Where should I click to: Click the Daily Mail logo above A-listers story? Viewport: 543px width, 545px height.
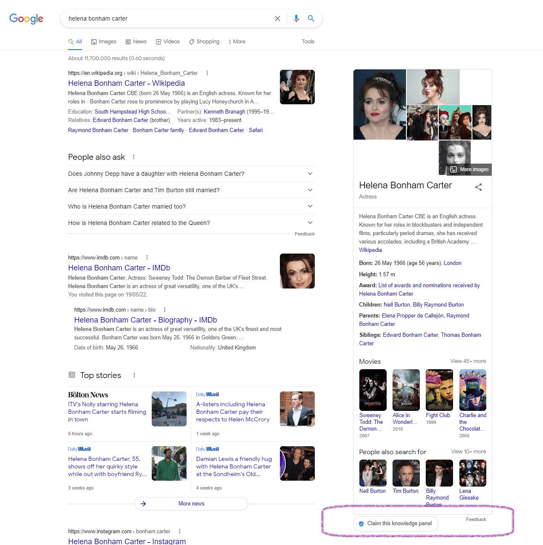click(x=208, y=394)
